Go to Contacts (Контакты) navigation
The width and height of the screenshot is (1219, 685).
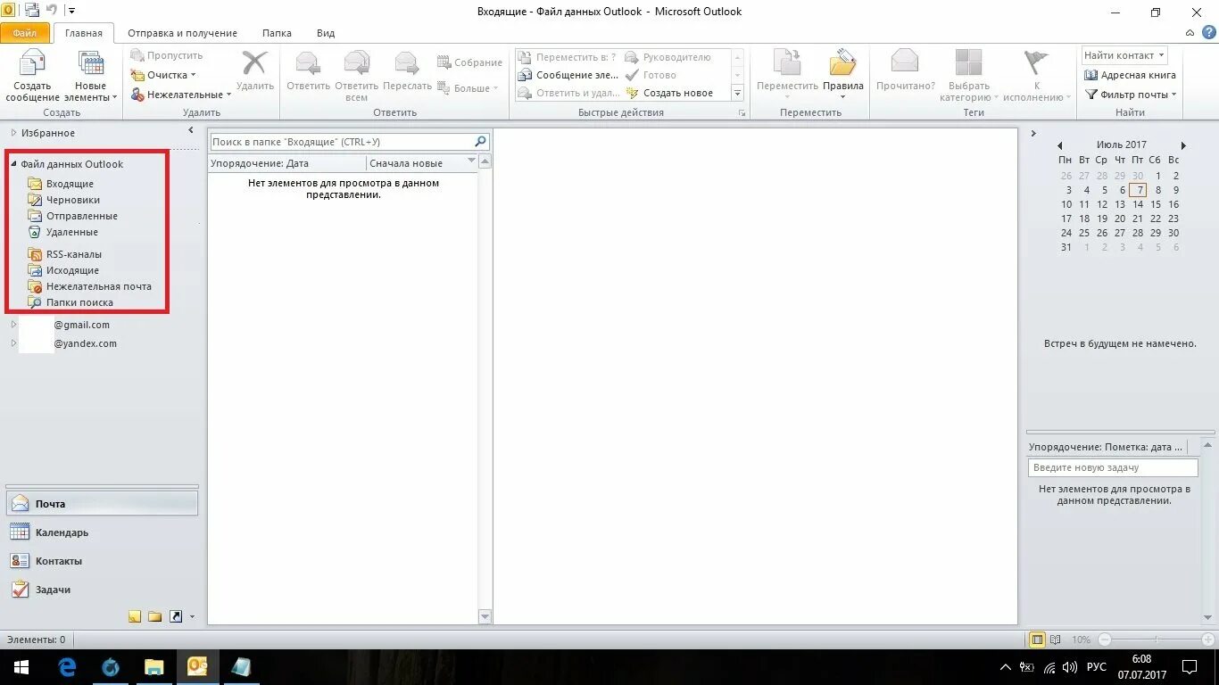[x=103, y=561]
